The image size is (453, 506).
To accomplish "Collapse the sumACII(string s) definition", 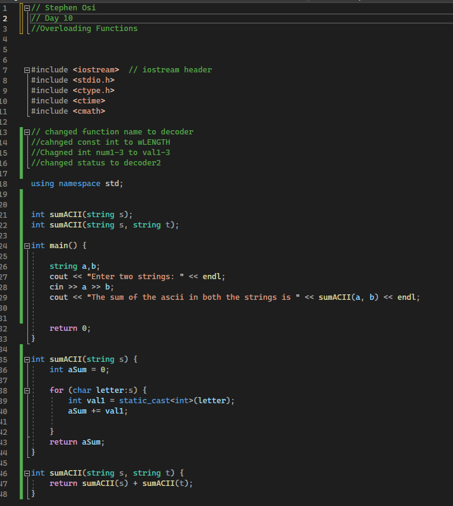I will [x=27, y=359].
